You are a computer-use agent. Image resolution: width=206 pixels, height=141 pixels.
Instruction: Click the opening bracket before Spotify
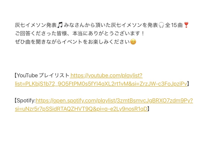tap(16, 101)
